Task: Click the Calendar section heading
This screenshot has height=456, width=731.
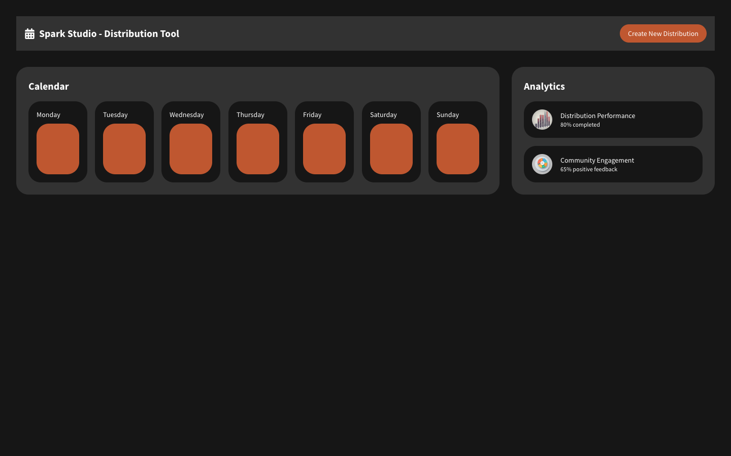Action: click(49, 86)
